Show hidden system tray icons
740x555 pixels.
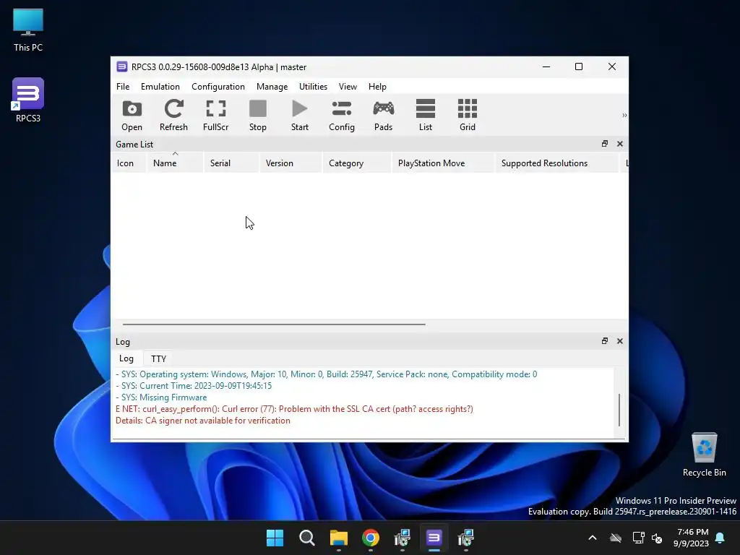pos(593,538)
